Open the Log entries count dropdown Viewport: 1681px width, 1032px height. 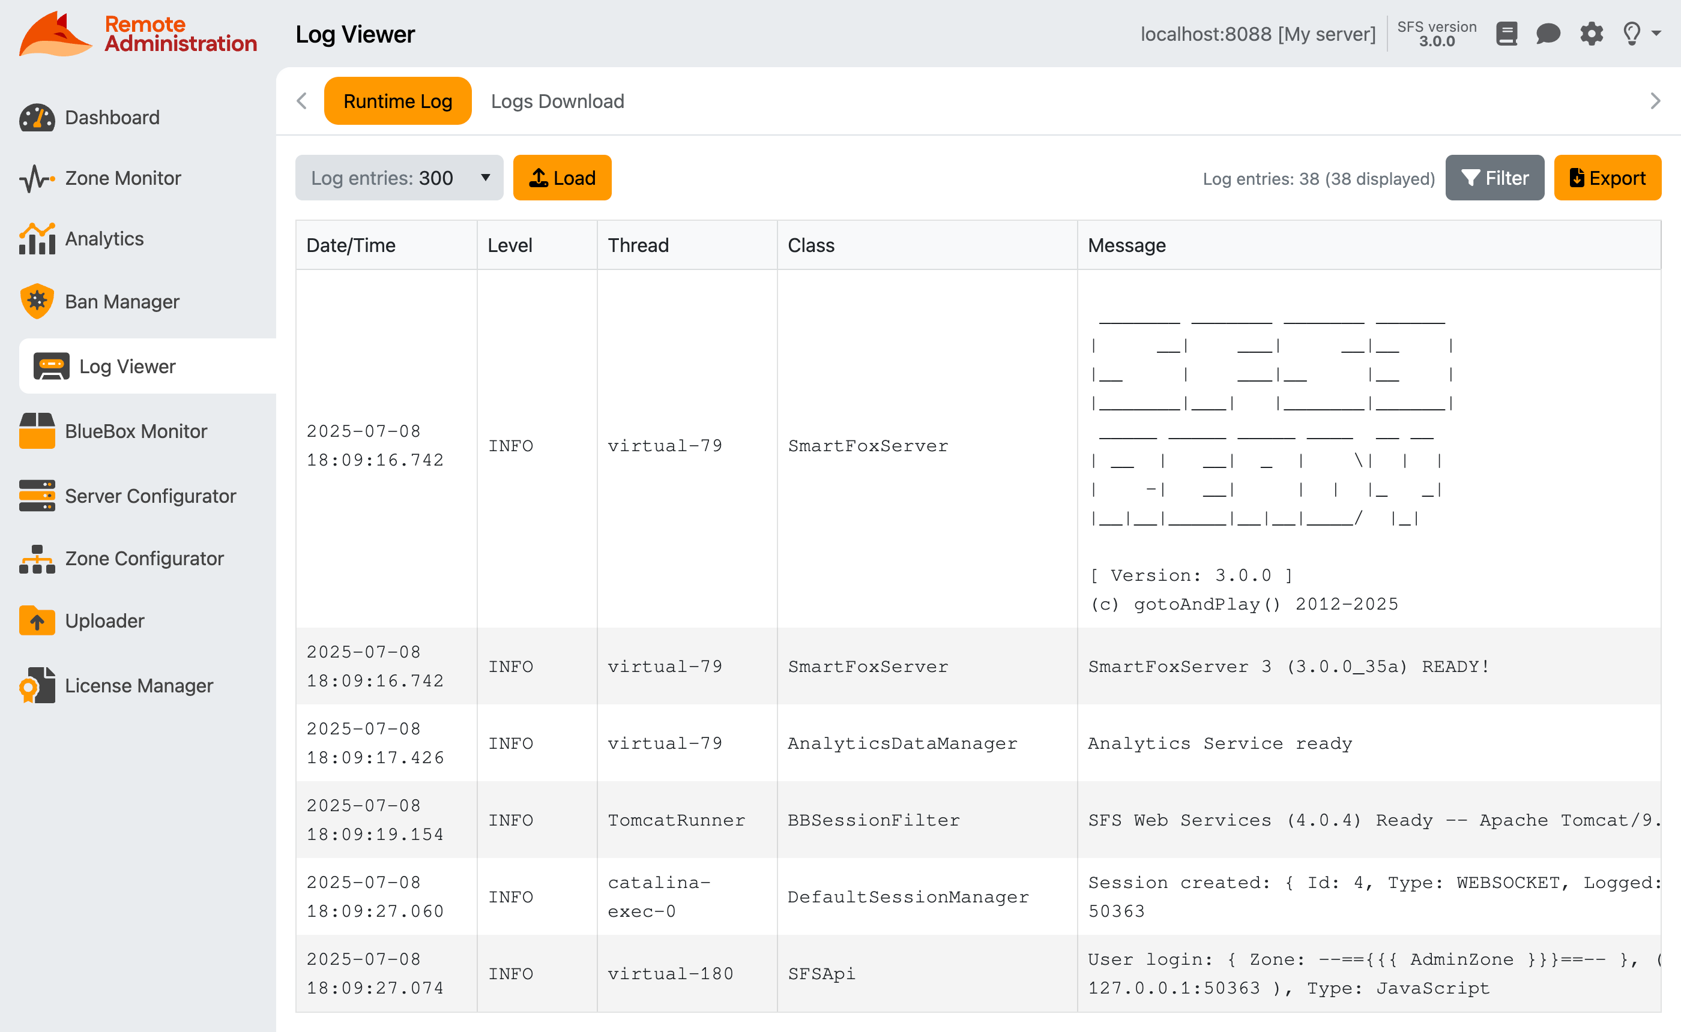pos(399,178)
